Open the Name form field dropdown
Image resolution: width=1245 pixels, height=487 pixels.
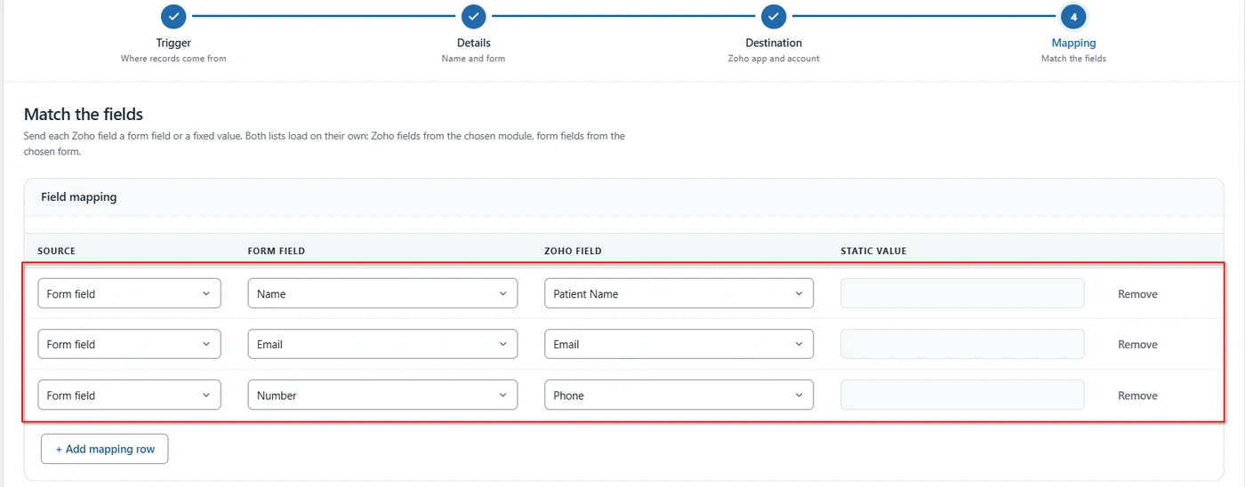pyautogui.click(x=382, y=293)
